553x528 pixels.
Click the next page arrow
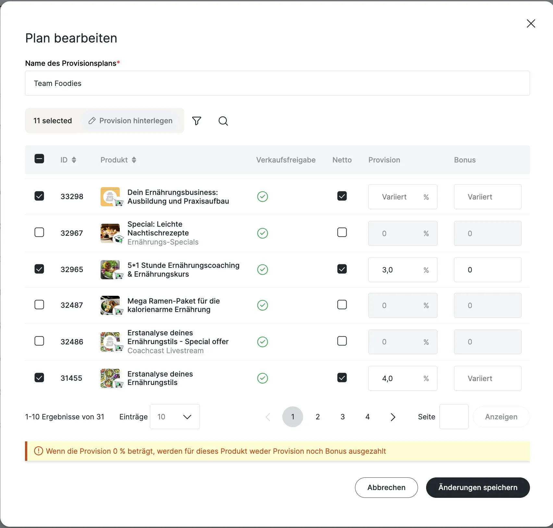point(393,417)
